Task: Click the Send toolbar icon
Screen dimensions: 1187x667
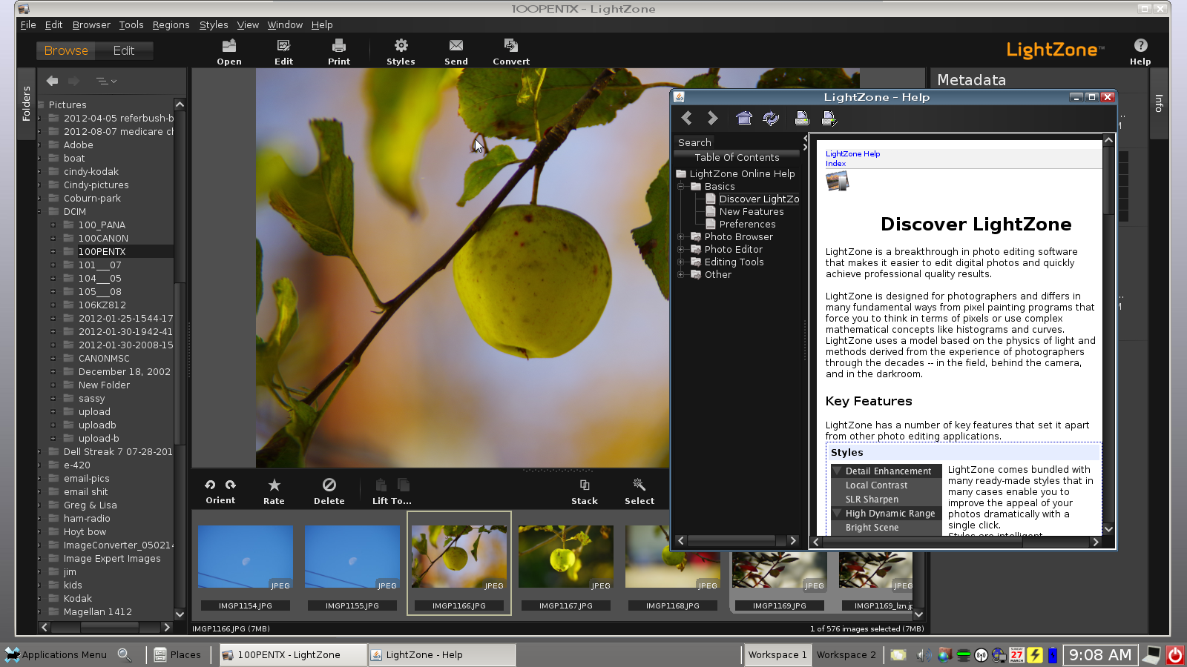Action: point(456,46)
